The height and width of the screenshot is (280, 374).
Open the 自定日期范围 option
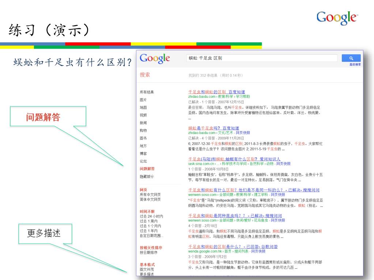click(x=151, y=236)
